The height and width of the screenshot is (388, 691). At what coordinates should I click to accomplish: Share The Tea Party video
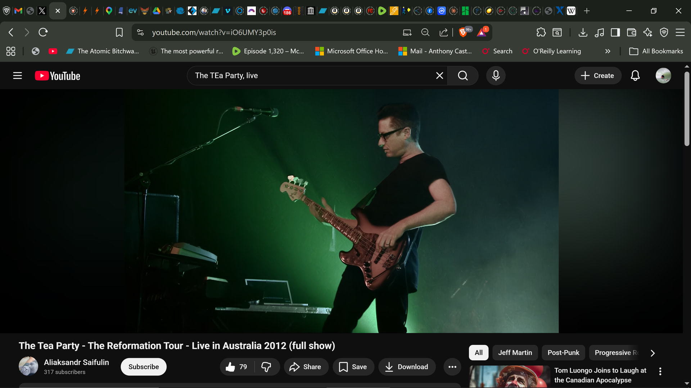[306, 367]
